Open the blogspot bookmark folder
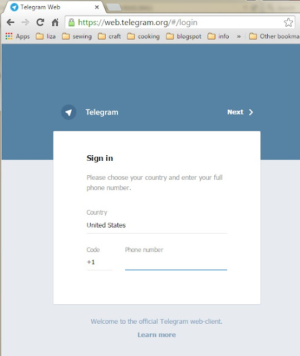The height and width of the screenshot is (356, 300). [x=184, y=36]
